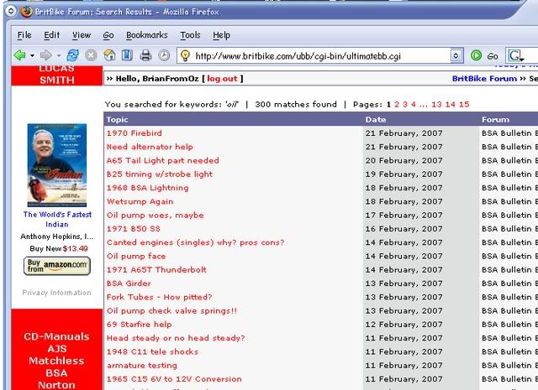Open the 69 Starfire help topic
The width and height of the screenshot is (538, 390).
[140, 325]
